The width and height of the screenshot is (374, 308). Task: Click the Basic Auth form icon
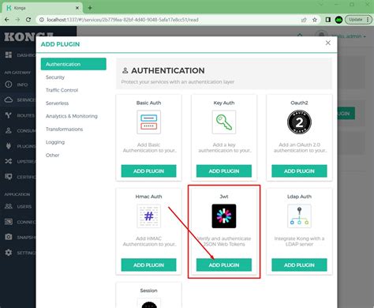click(x=148, y=122)
